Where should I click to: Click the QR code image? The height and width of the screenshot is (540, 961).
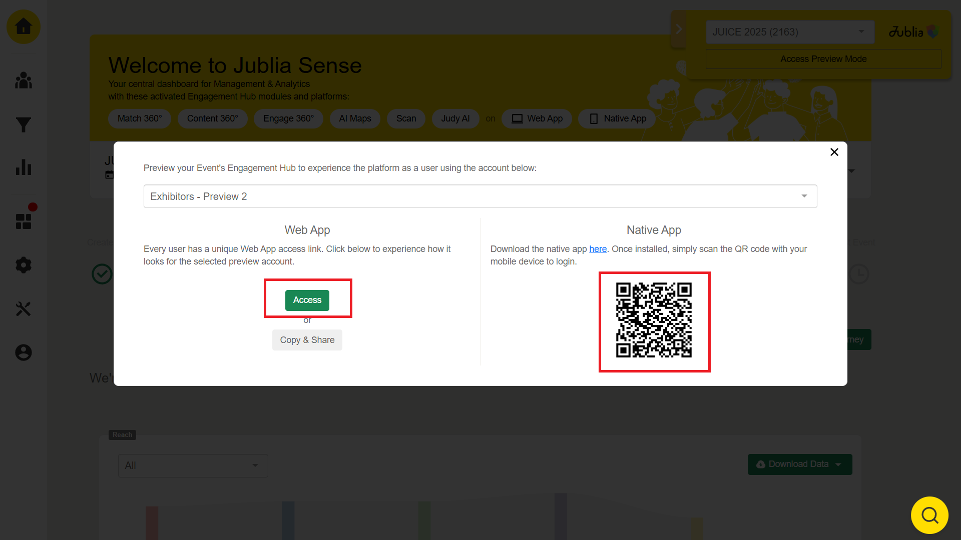pos(654,320)
